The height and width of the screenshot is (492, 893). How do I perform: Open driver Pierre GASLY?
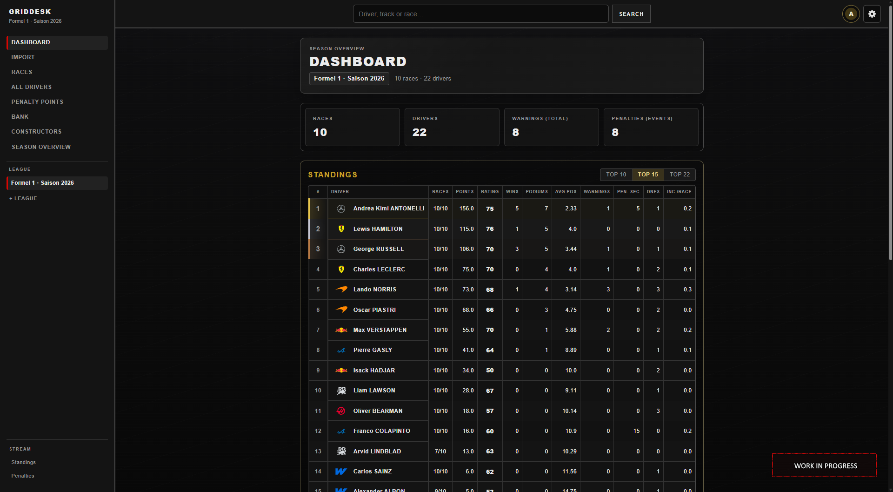pos(373,350)
